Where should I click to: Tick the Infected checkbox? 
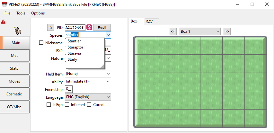click(67, 105)
